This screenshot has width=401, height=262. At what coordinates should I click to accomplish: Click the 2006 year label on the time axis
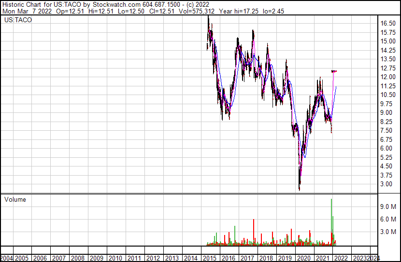click(x=40, y=258)
